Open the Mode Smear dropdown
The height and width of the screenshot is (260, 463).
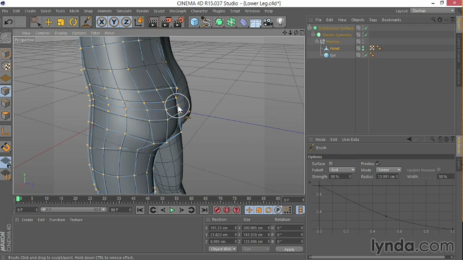(389, 170)
